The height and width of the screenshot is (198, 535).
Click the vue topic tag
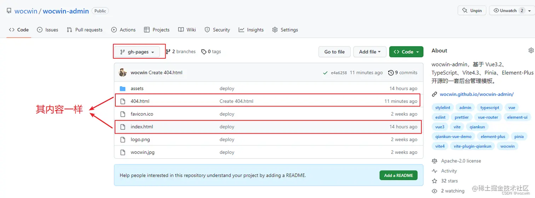tap(512, 107)
